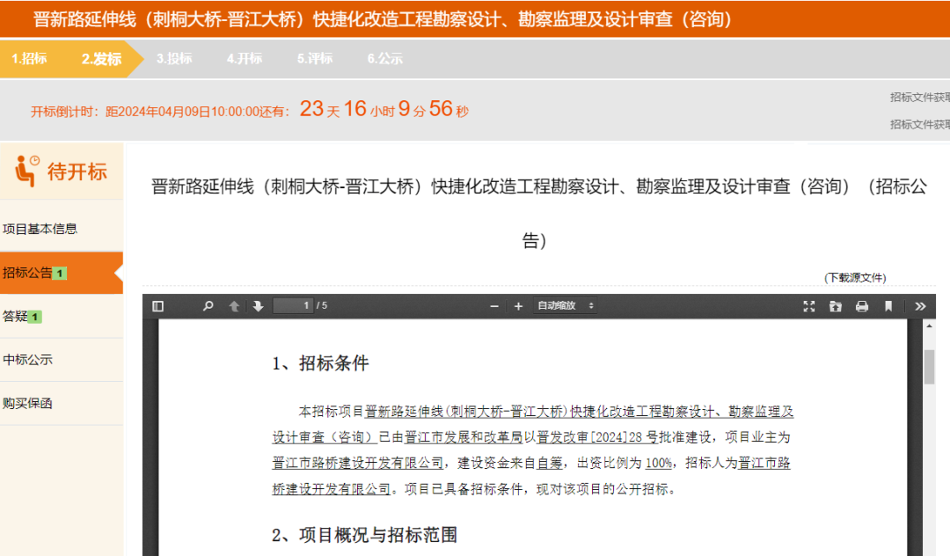Expand the more tools chevron in PDF toolbar
The image size is (950, 556).
[x=920, y=306]
